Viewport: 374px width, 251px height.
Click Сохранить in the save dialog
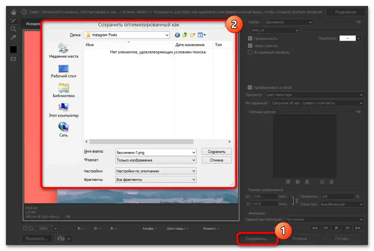pyautogui.click(x=217, y=152)
